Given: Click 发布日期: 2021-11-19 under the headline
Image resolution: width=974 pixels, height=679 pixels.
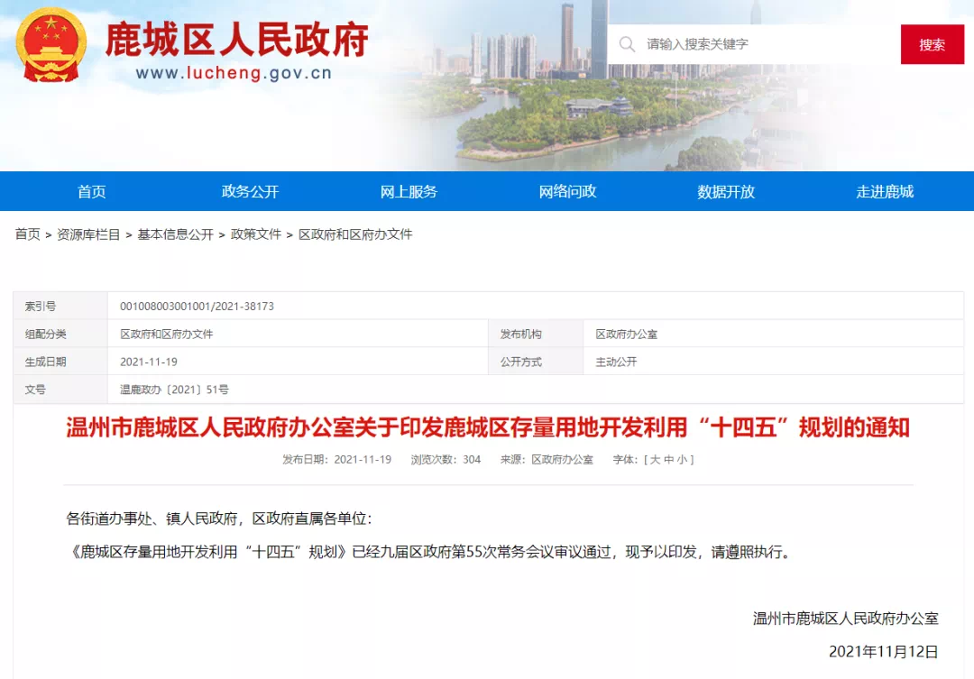Looking at the screenshot, I should point(336,460).
